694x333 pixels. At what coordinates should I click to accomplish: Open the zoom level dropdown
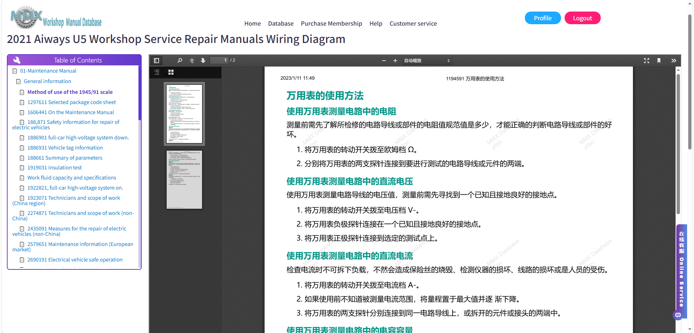pyautogui.click(x=427, y=61)
